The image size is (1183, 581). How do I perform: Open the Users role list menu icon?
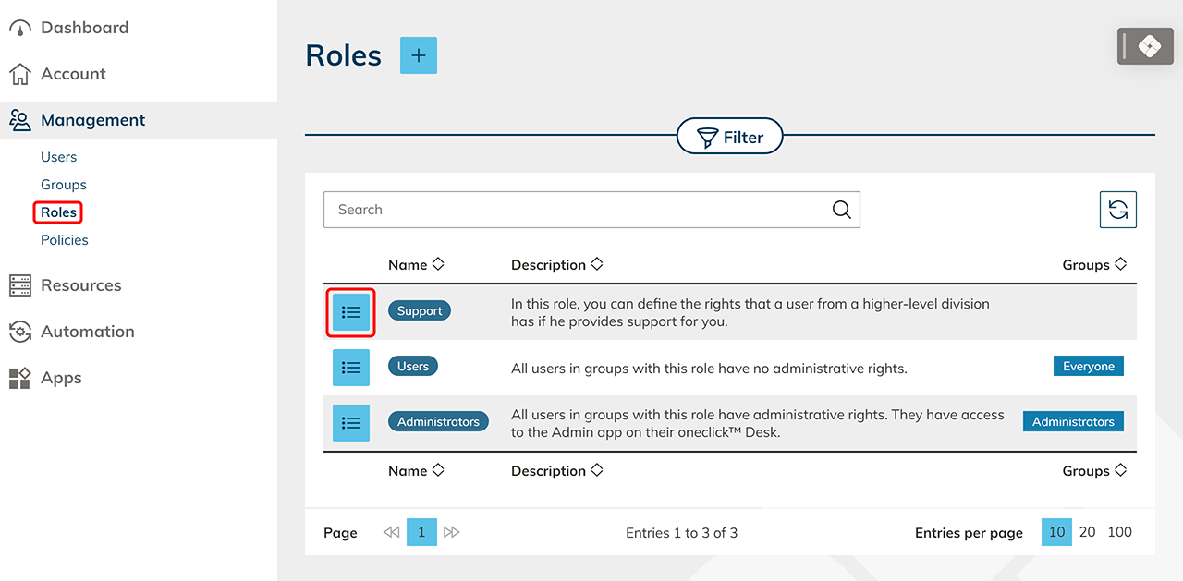[351, 368]
